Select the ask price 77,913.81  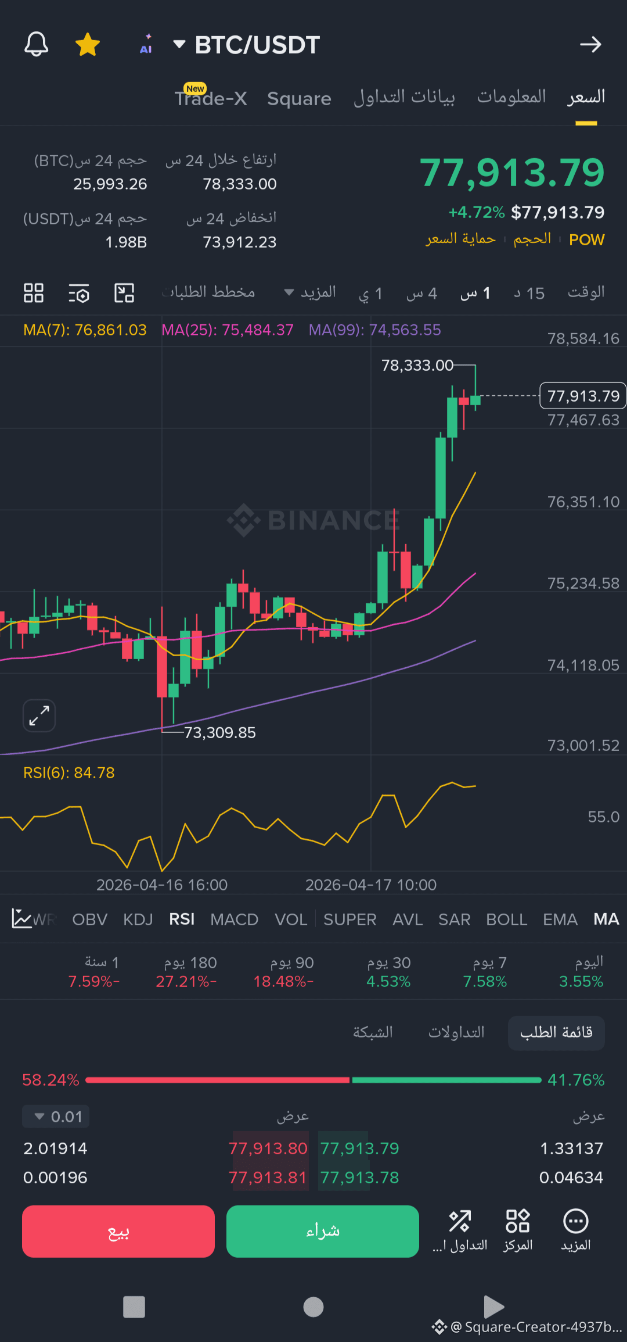(268, 1178)
